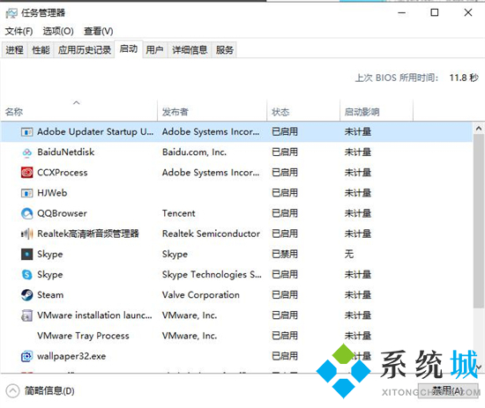Click the 简略信息(D) link
The image size is (485, 408).
coord(49,391)
